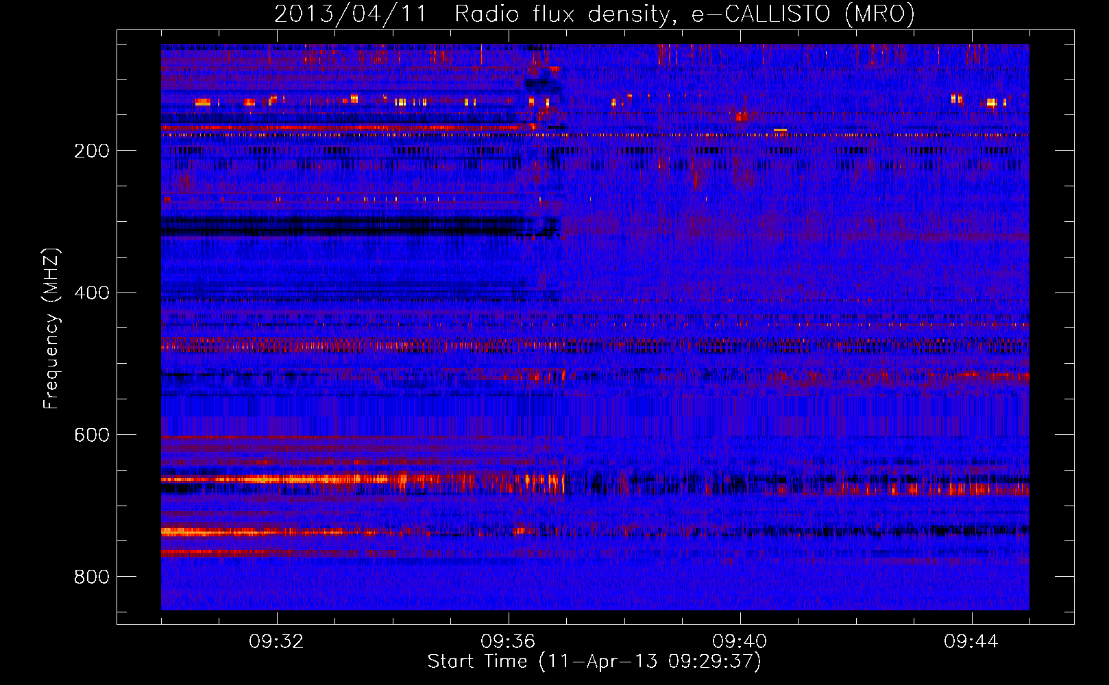
Task: Click the 'Start Time (11-Apr-13 09:29:37)' label
Action: [x=594, y=662]
